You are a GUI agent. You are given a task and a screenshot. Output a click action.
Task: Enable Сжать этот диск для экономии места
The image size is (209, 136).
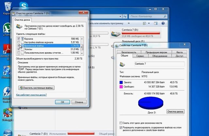(x=121, y=123)
